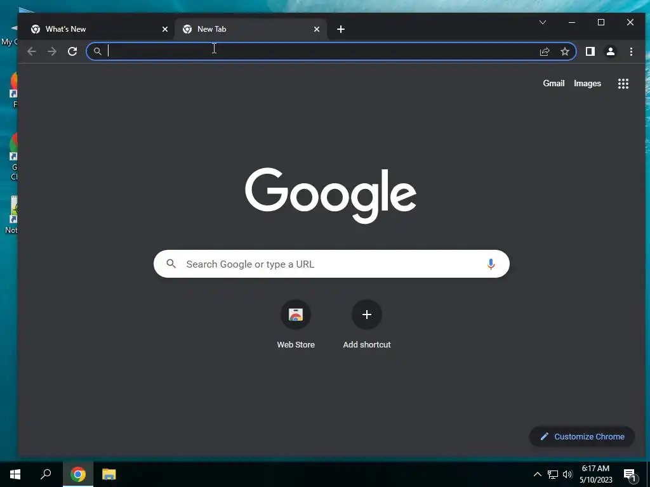
Task: Click the Customize Chrome button
Action: coord(582,436)
